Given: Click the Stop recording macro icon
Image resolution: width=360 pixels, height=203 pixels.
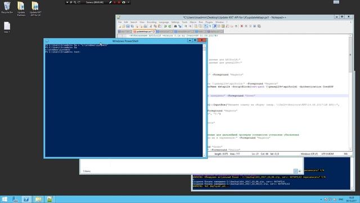Looking at the screenshot, I should [246, 27].
